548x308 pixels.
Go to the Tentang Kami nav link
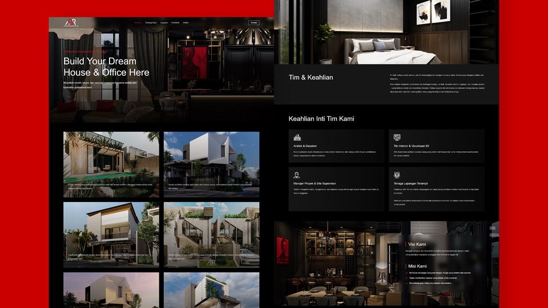coord(151,23)
